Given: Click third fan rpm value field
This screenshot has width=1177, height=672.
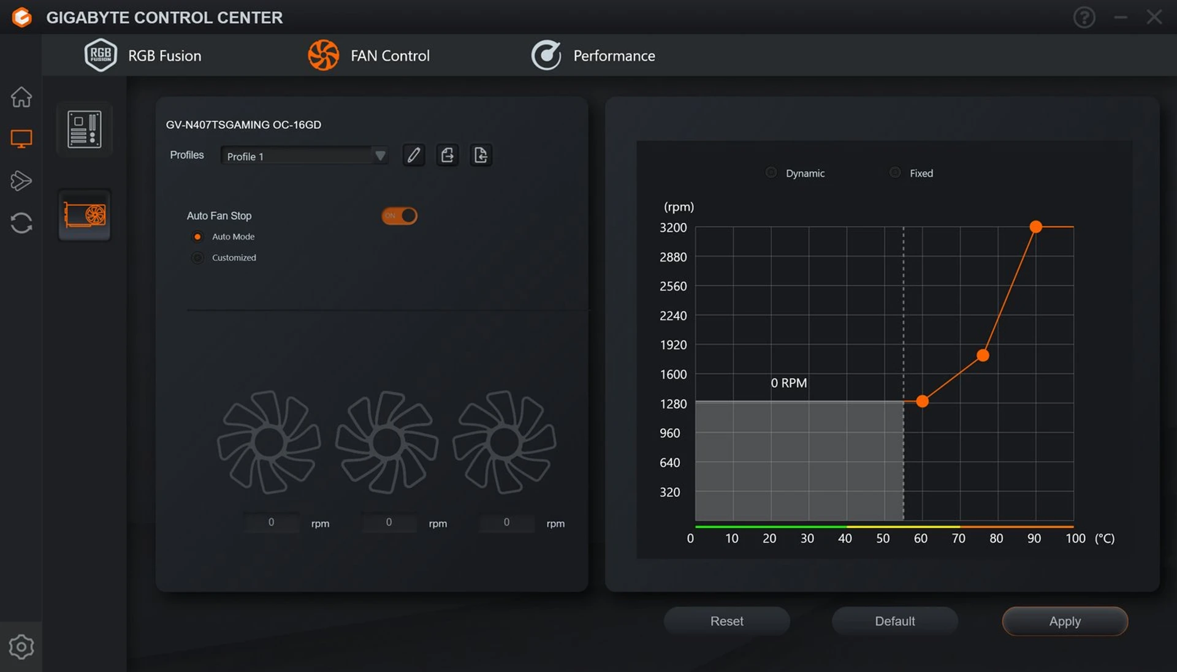Looking at the screenshot, I should pyautogui.click(x=507, y=523).
